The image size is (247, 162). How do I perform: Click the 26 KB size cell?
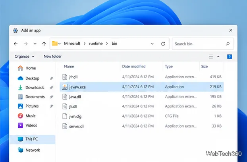coord(217,106)
